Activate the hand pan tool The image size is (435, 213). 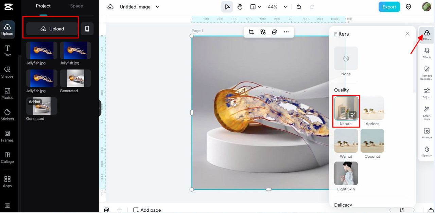coord(240,7)
